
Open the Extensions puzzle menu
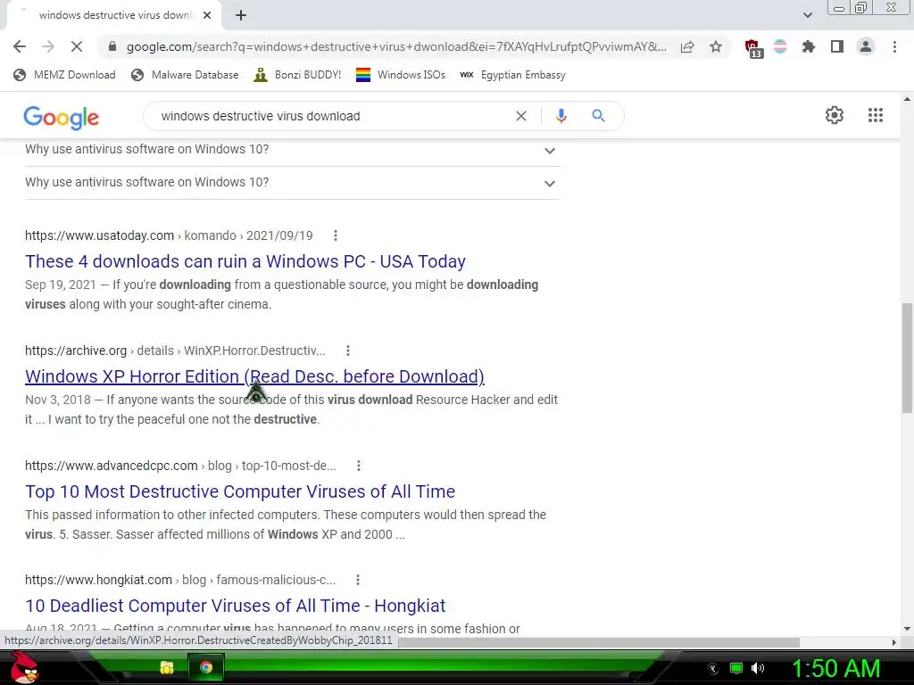pos(808,46)
